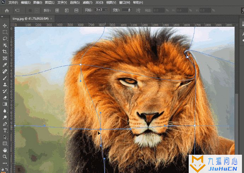Viewport: 244px width, 173px height.
Task: Click the warp bend percentage field
Action: pos(159,10)
